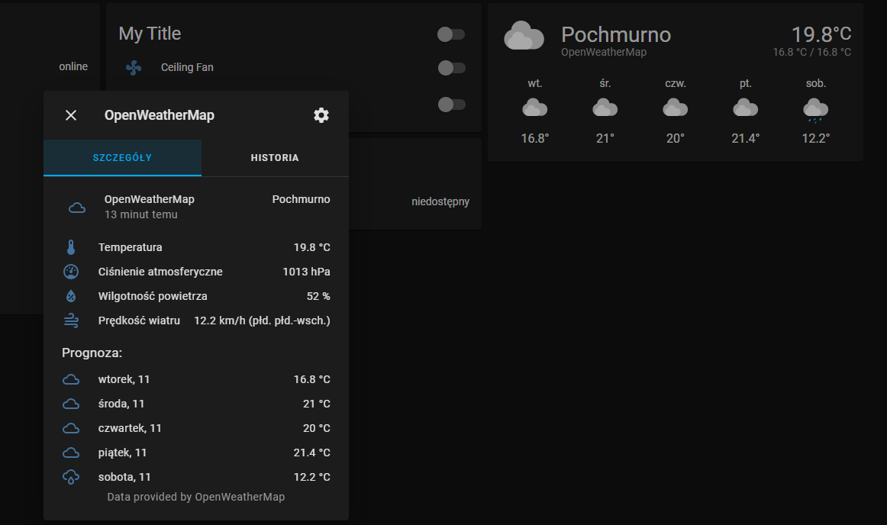Click the pt. forecast cloud icon
This screenshot has height=525, width=887.
pos(745,108)
